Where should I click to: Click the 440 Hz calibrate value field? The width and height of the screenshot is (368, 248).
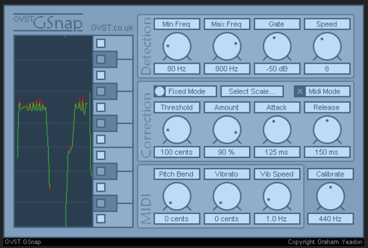click(x=330, y=218)
